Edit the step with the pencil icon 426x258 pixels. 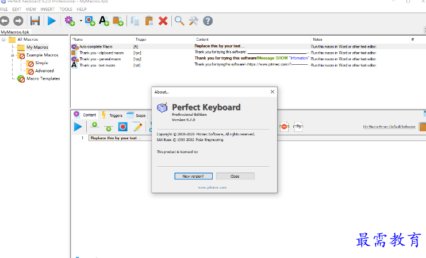(x=137, y=127)
